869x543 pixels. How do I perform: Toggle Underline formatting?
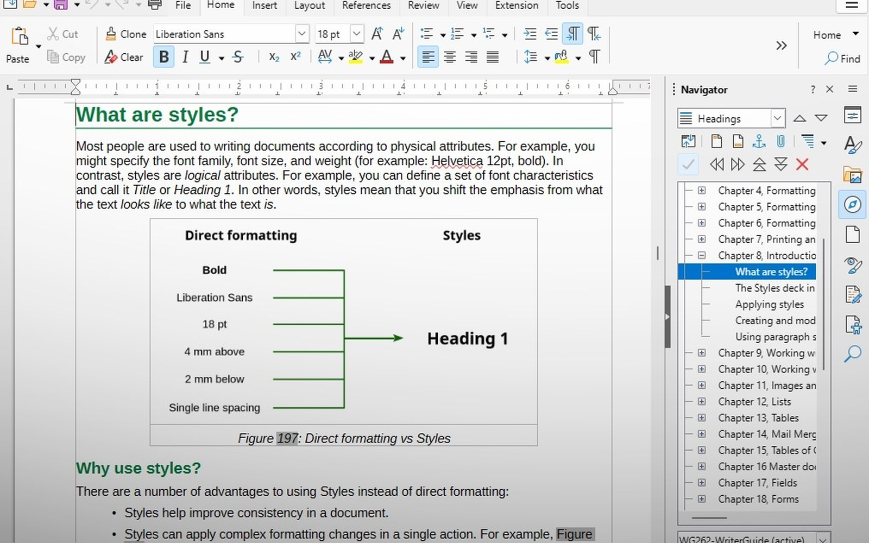click(205, 57)
